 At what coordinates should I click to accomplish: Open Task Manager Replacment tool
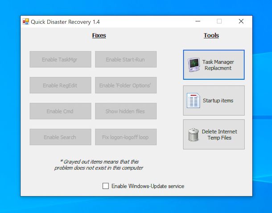coord(214,65)
